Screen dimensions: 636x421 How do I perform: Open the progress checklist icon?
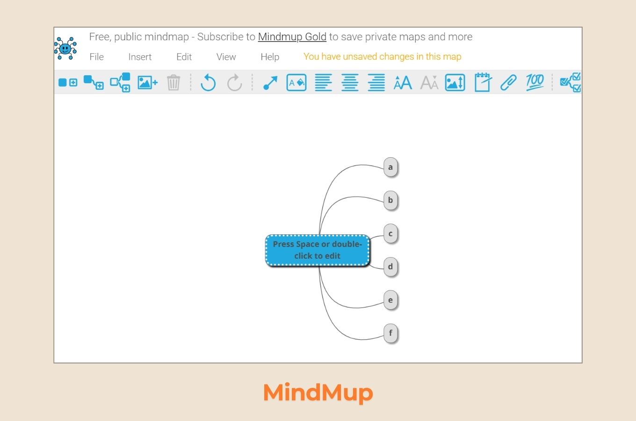(x=571, y=83)
